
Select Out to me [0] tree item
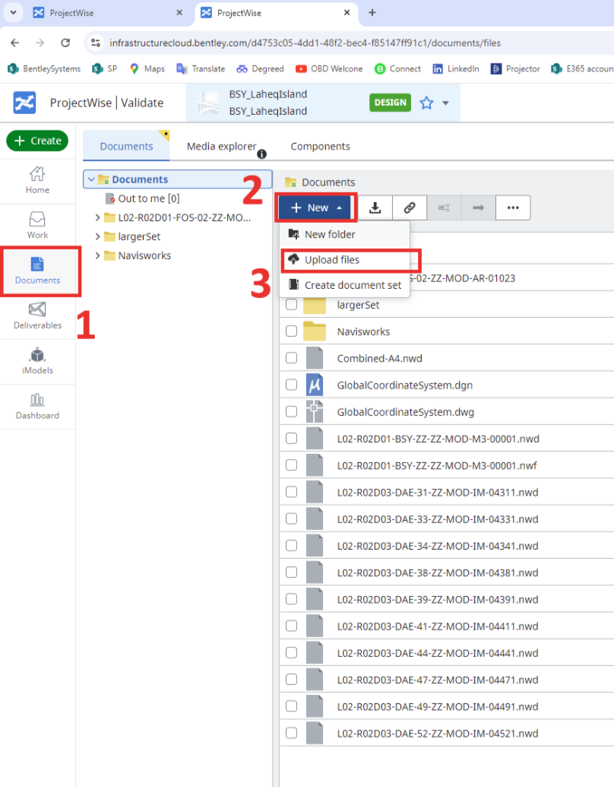[x=149, y=198]
